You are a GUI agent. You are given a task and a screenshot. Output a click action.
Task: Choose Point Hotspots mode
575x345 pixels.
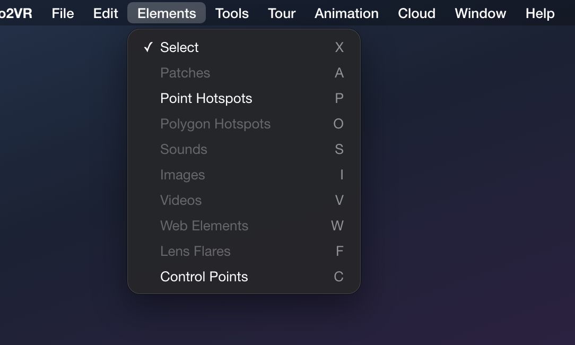244,98
